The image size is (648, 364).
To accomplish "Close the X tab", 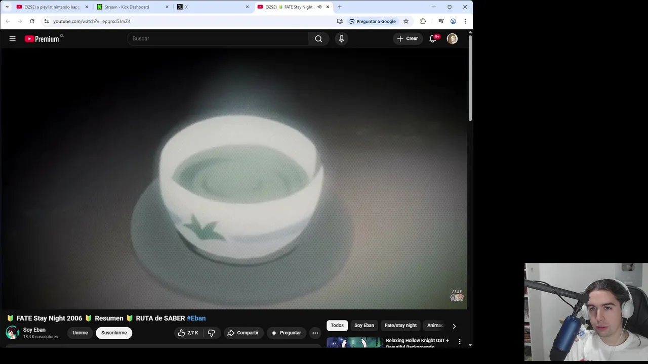I will point(247,7).
